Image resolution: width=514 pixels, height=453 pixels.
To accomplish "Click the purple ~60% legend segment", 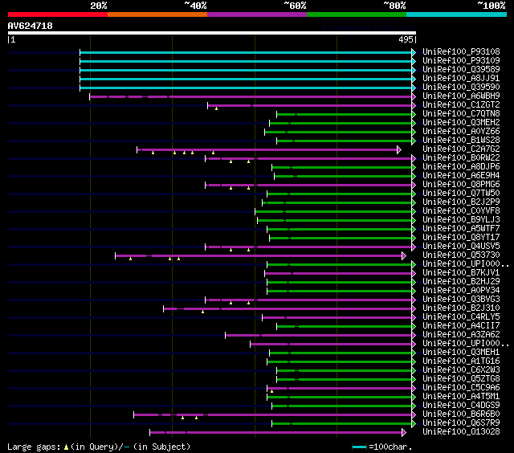I will (257, 14).
